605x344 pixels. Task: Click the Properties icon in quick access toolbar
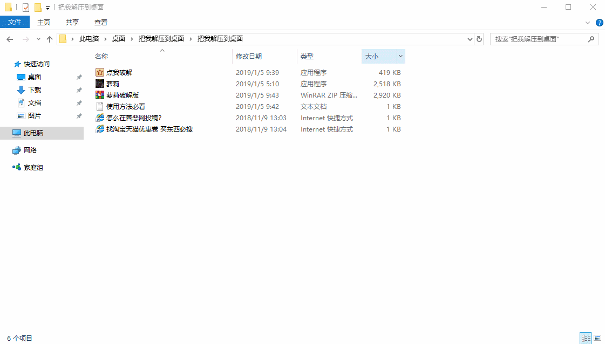click(26, 8)
